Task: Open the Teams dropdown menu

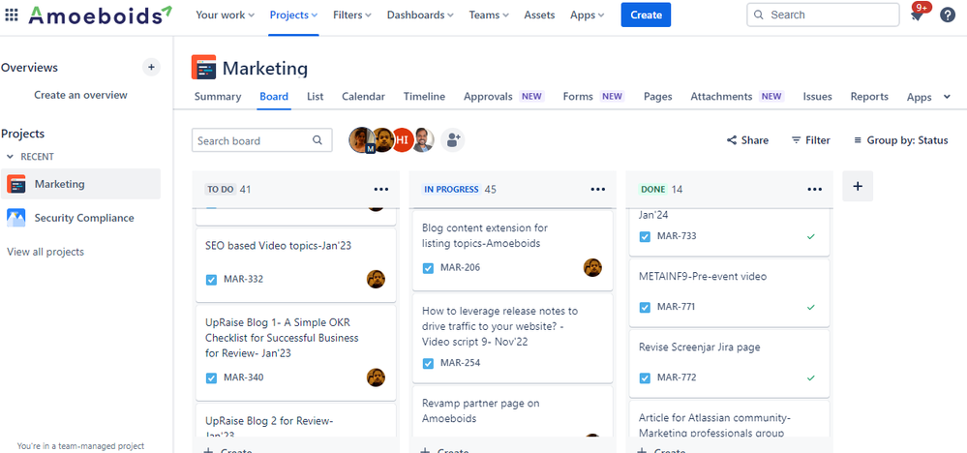Action: pyautogui.click(x=489, y=15)
